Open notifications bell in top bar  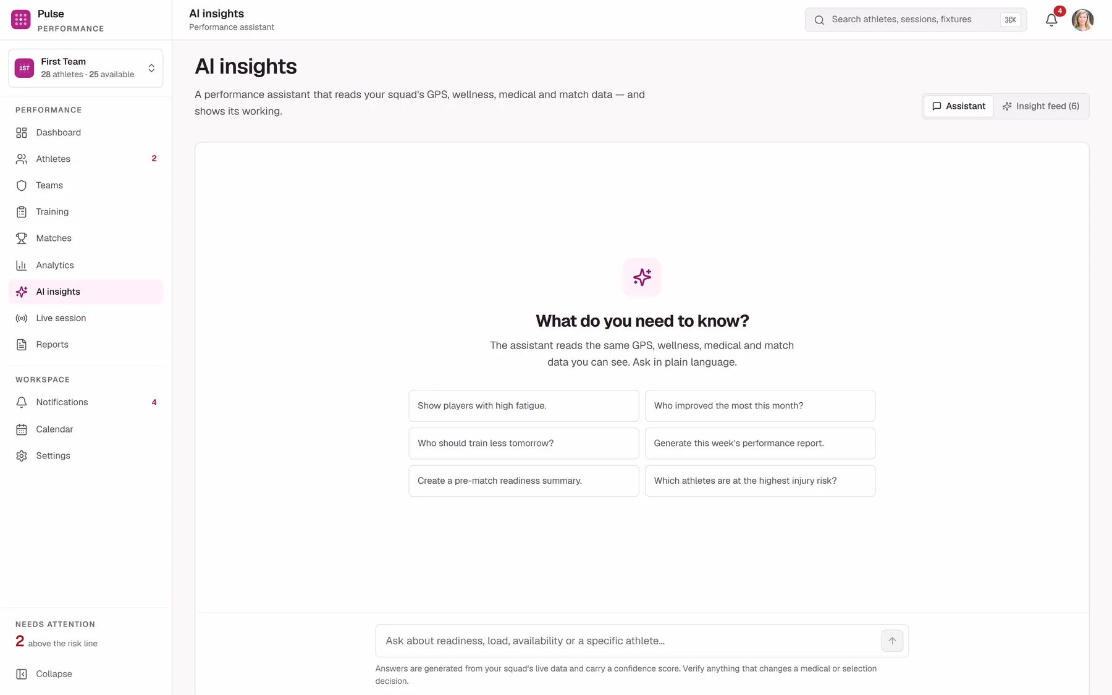[x=1051, y=20]
